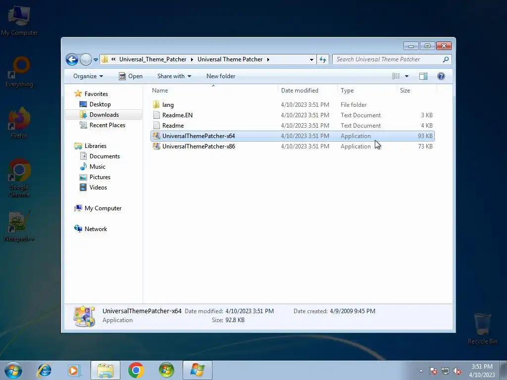Click the Readme.EN file name

177,115
